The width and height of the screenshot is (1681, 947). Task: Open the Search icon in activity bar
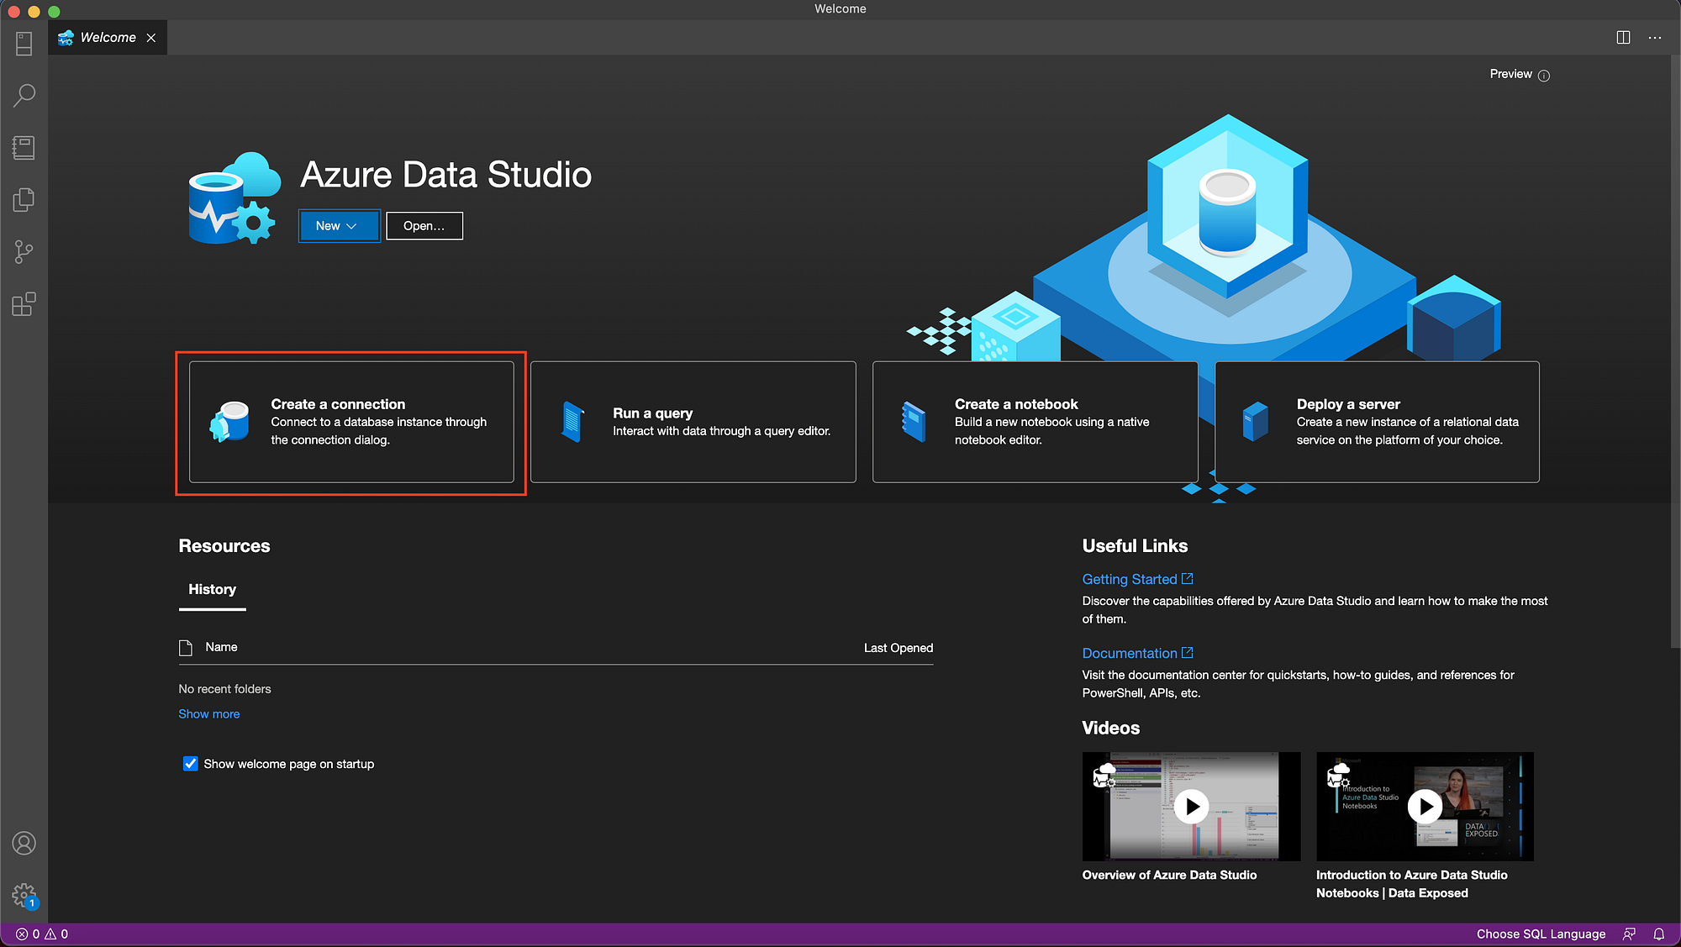click(24, 95)
